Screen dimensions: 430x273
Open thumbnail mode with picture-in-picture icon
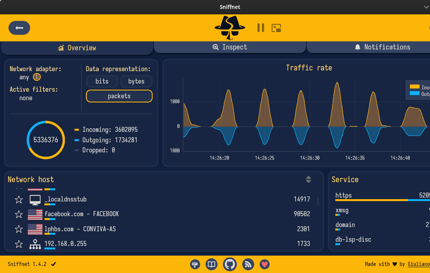[x=276, y=28]
